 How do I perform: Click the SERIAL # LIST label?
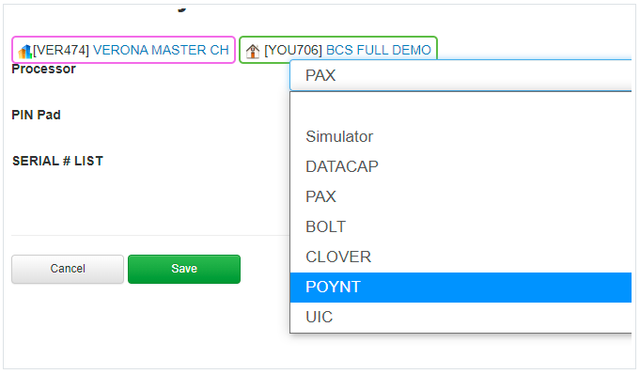tap(57, 161)
